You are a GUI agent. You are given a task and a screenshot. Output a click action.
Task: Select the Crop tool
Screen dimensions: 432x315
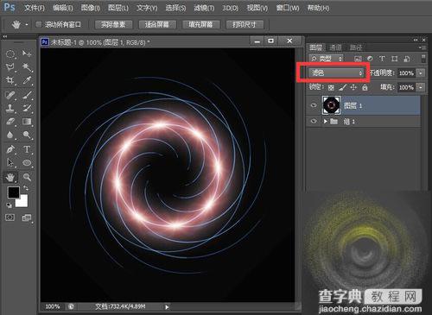point(10,80)
